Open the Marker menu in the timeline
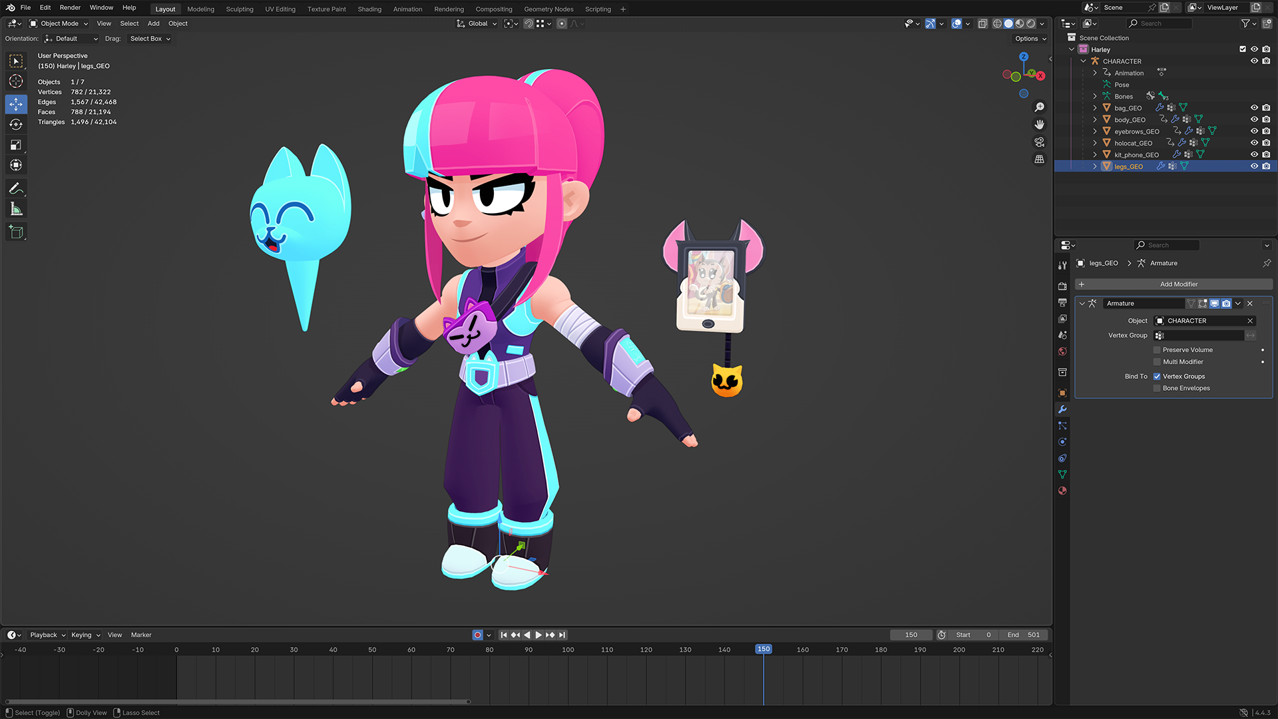Viewport: 1278px width, 719px height. coord(141,635)
